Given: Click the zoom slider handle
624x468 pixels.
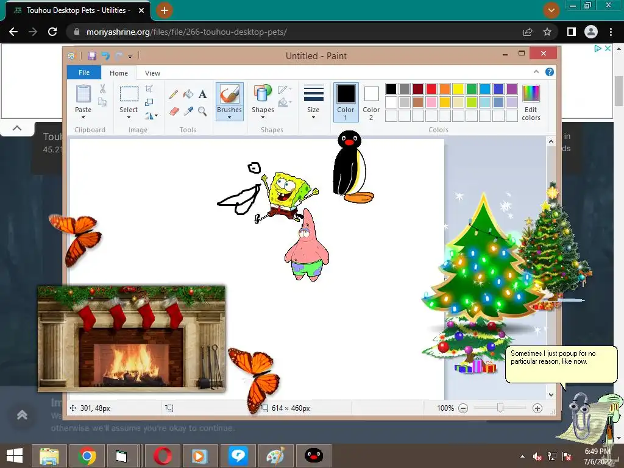Looking at the screenshot, I should 500,408.
